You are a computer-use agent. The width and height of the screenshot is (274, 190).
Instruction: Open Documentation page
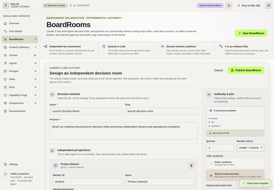20,111
